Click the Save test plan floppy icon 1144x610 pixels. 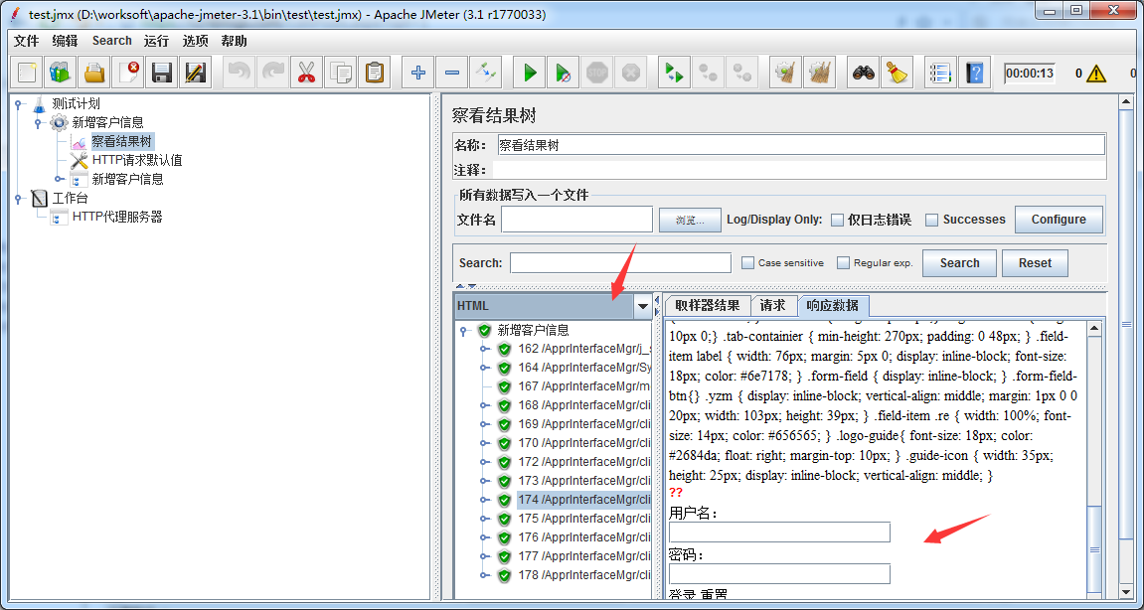162,73
